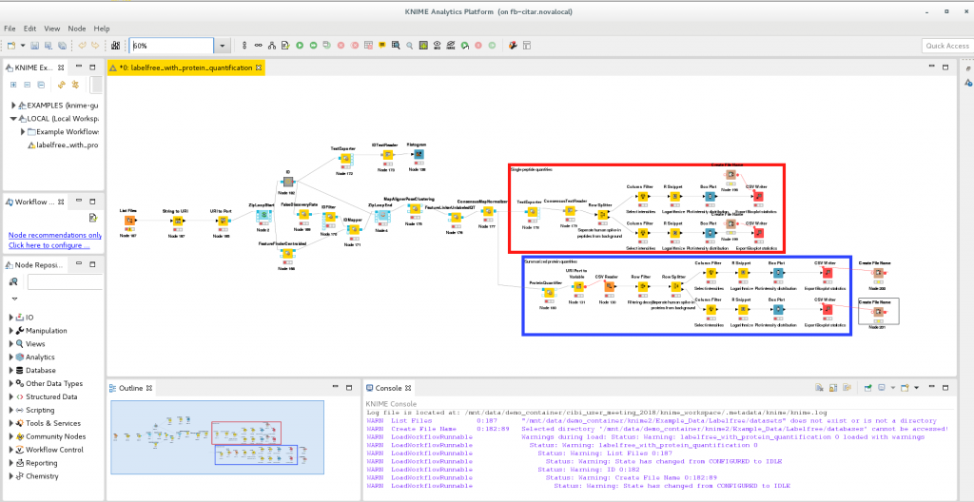Select the Console panel tab

pyautogui.click(x=389, y=388)
